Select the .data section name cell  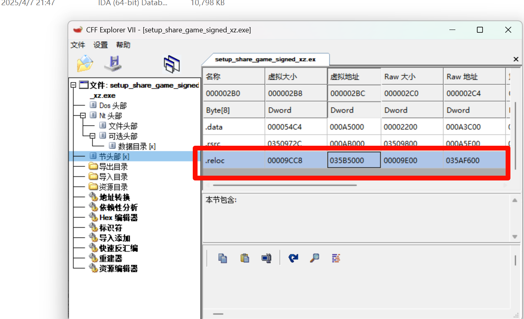point(234,127)
